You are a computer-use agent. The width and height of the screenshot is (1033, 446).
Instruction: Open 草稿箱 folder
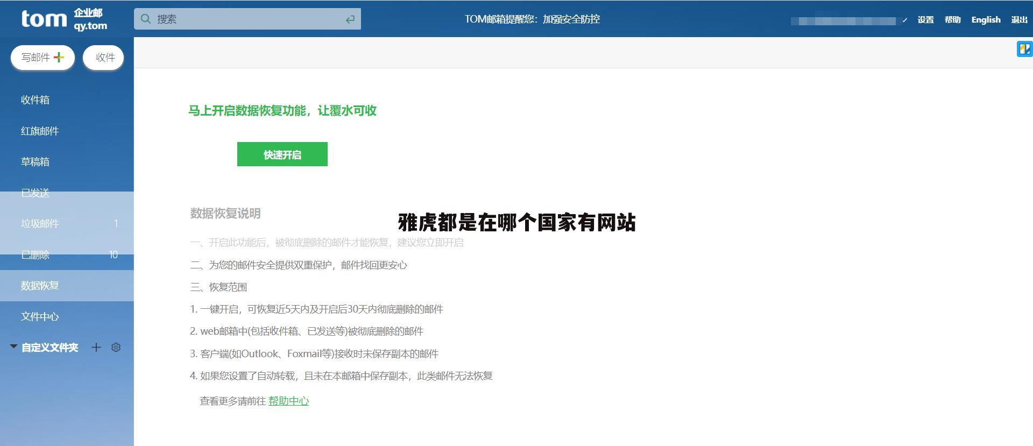[x=67, y=161]
